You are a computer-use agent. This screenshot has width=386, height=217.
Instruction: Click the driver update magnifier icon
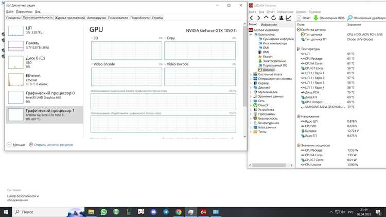coord(350,18)
